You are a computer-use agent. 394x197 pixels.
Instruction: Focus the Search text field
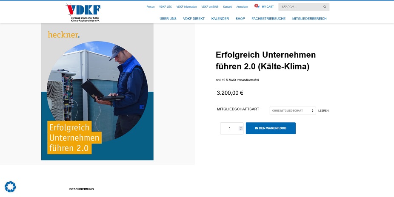coord(300,7)
